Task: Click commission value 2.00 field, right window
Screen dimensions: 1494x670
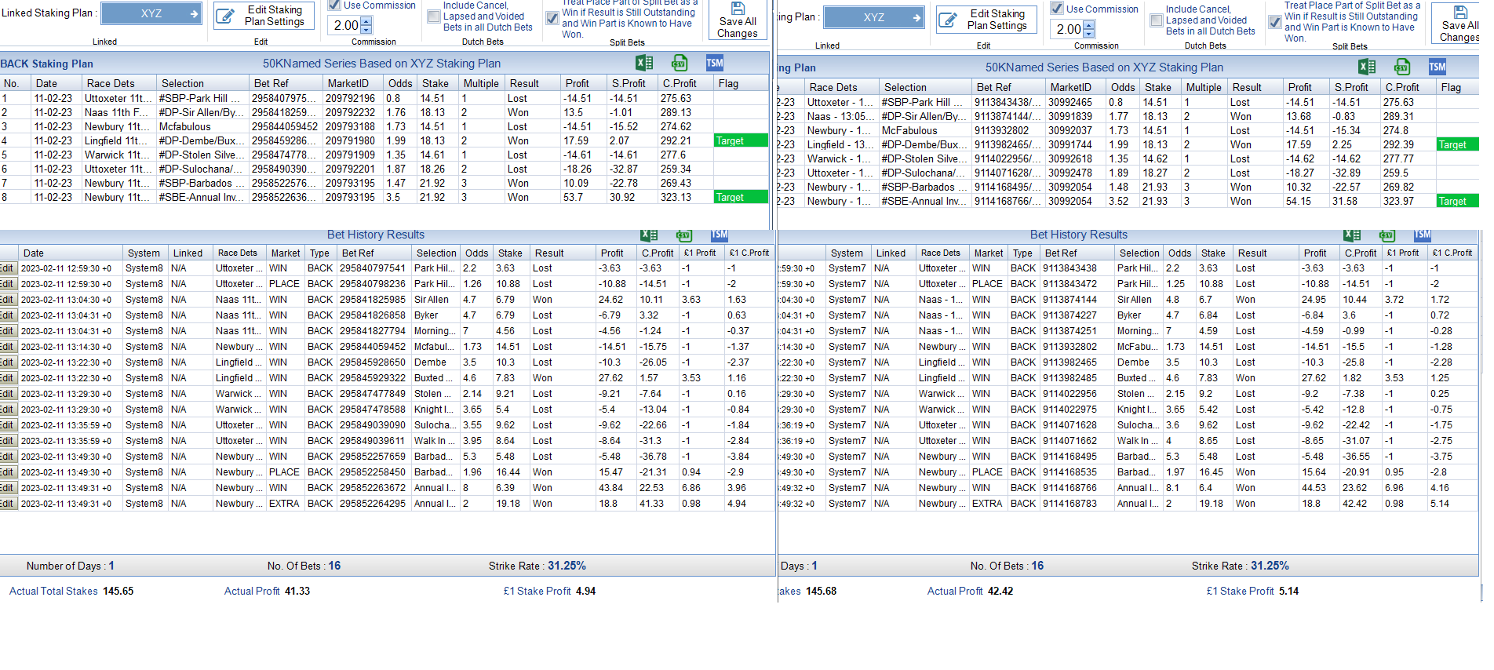Action: tap(1067, 29)
